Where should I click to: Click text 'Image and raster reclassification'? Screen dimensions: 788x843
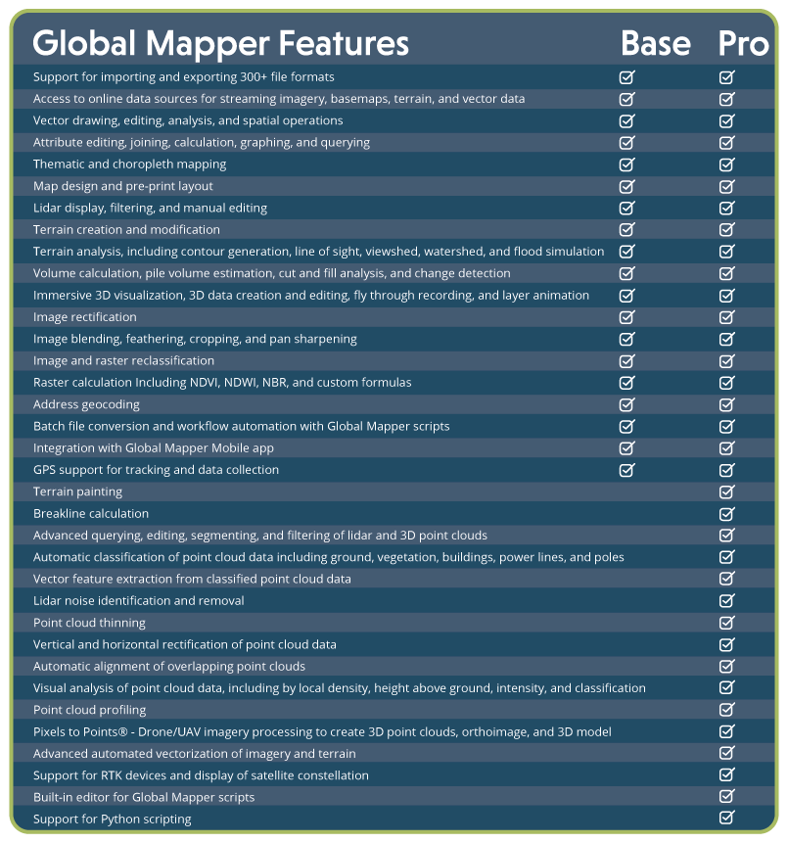point(123,360)
